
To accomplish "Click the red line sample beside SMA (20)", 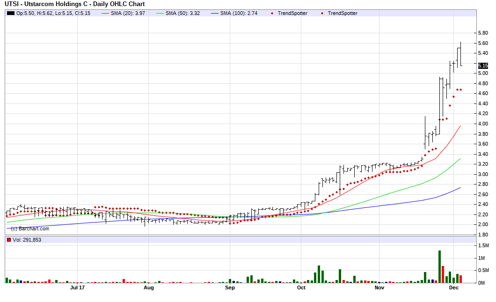I will pos(105,13).
